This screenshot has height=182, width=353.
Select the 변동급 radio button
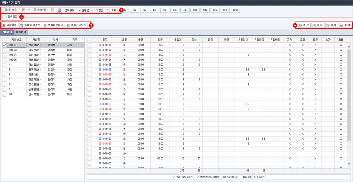point(79,10)
